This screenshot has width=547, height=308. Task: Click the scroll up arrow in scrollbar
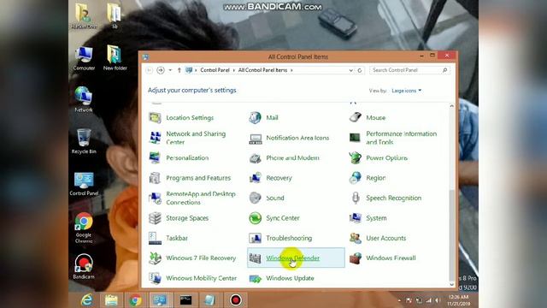click(x=452, y=106)
